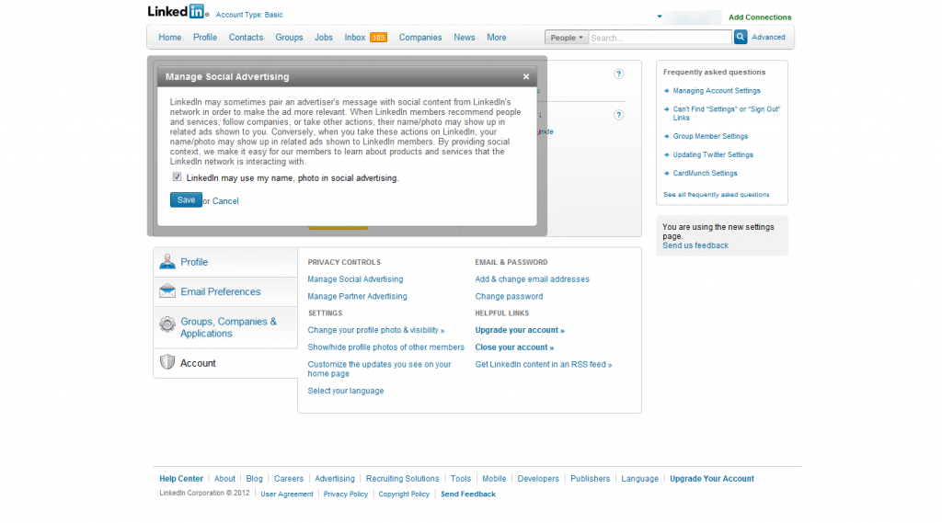
Task: Open the Home menu
Action: (170, 38)
